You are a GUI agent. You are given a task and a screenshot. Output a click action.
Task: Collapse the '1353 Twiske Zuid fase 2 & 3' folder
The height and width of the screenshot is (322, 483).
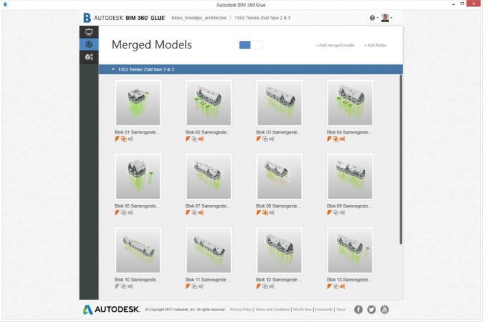[x=113, y=69]
